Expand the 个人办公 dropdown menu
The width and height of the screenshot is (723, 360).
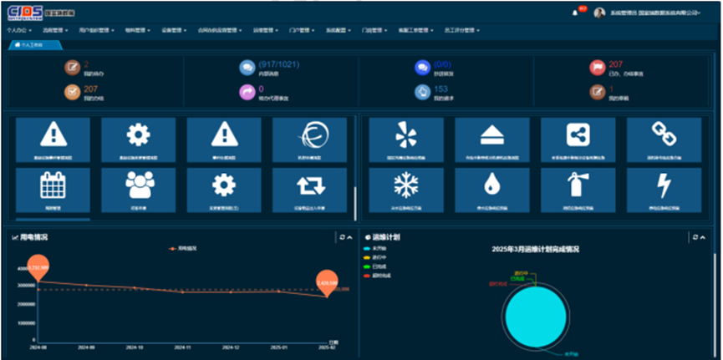[18, 30]
